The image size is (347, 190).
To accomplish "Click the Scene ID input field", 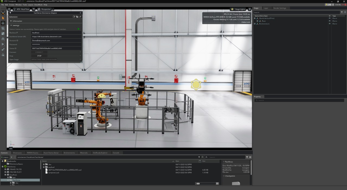I will click(56, 48).
